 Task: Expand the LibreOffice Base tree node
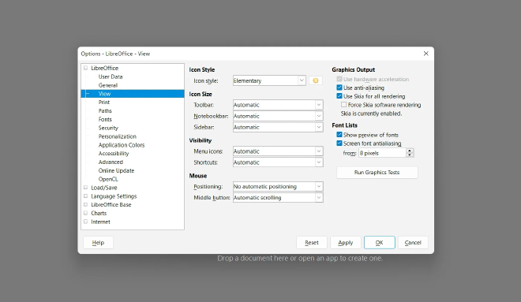[x=86, y=204]
